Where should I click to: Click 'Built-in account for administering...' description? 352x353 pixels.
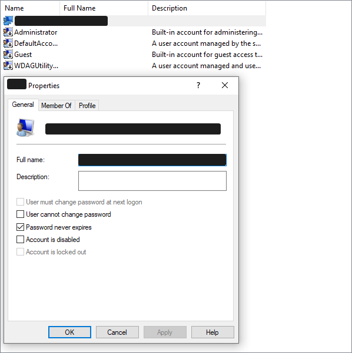tap(207, 32)
